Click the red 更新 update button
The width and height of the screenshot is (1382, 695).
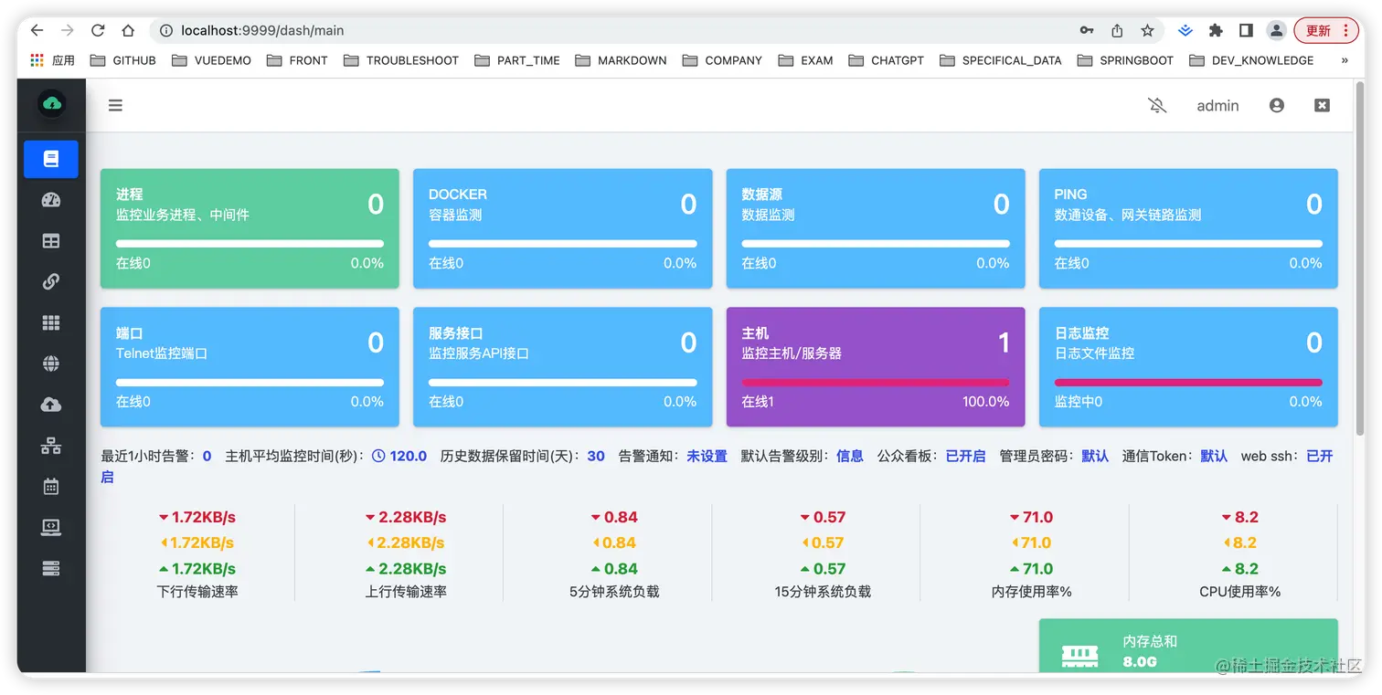pos(1326,30)
